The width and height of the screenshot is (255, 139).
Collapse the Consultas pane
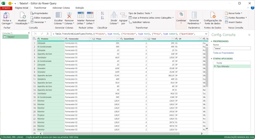[29, 33]
